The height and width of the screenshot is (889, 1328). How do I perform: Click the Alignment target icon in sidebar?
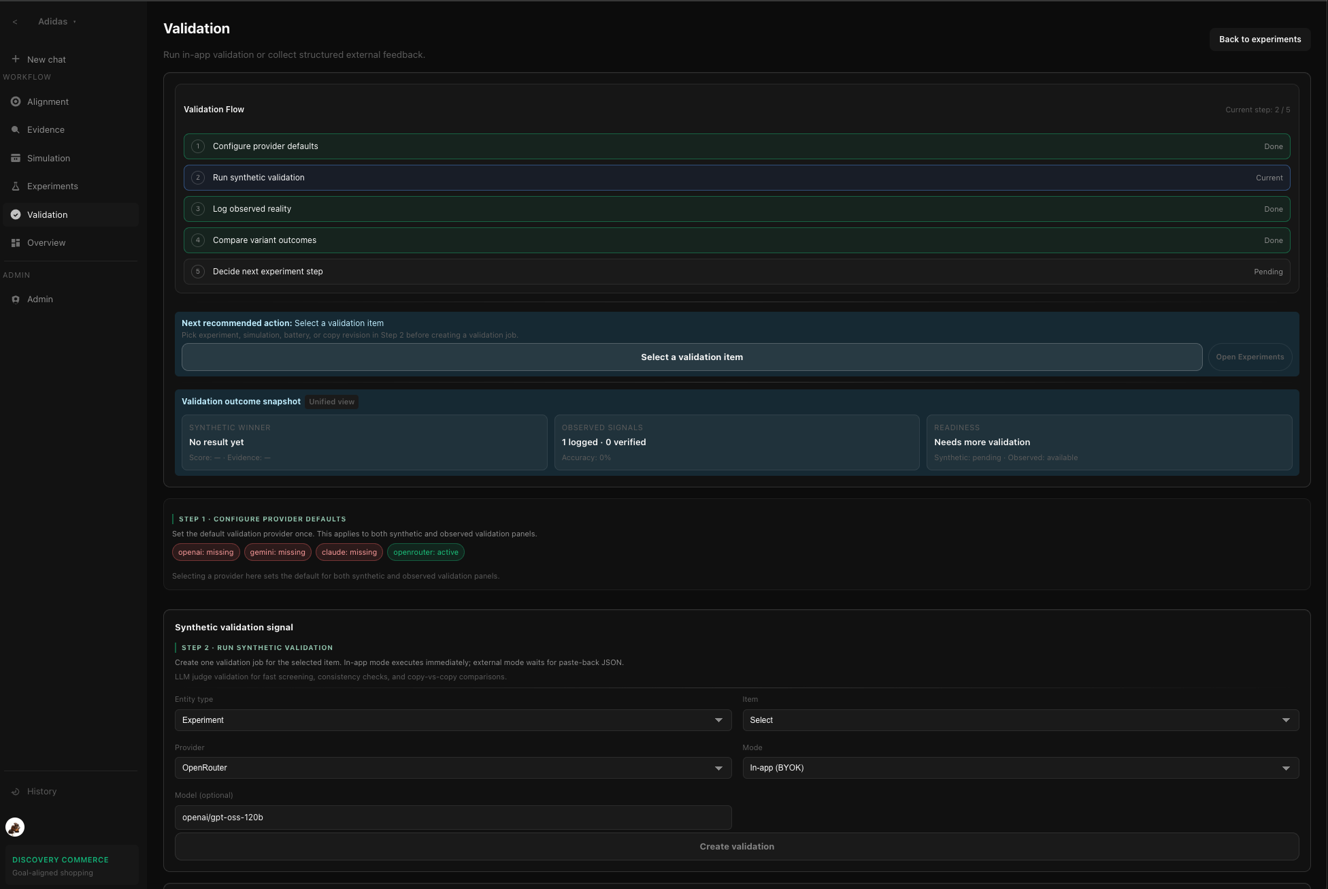pyautogui.click(x=16, y=101)
